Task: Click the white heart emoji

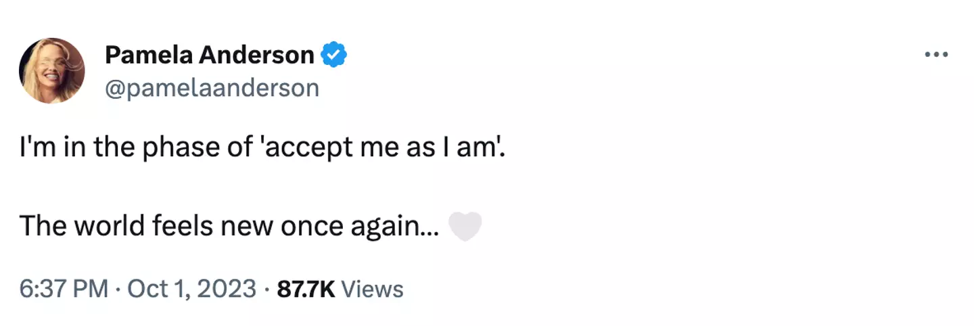Action: (465, 227)
